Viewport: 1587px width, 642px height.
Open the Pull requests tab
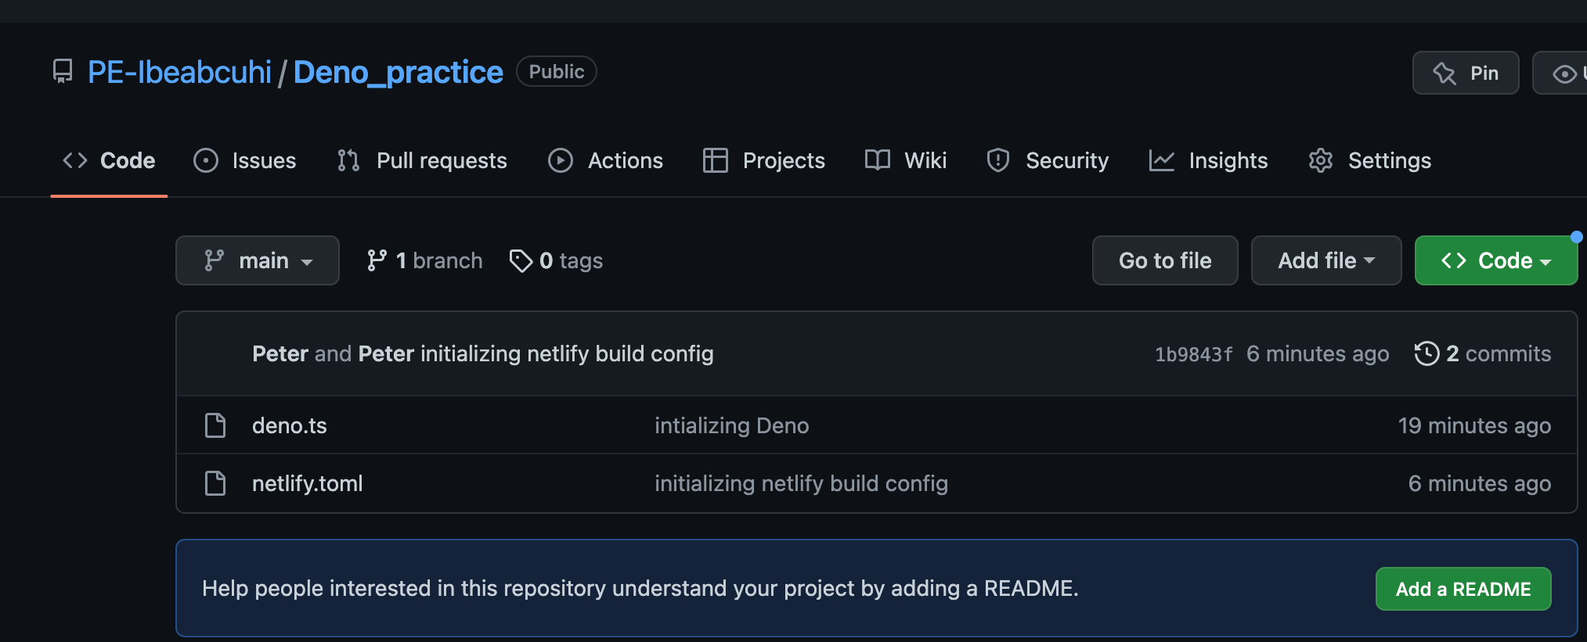tap(423, 160)
